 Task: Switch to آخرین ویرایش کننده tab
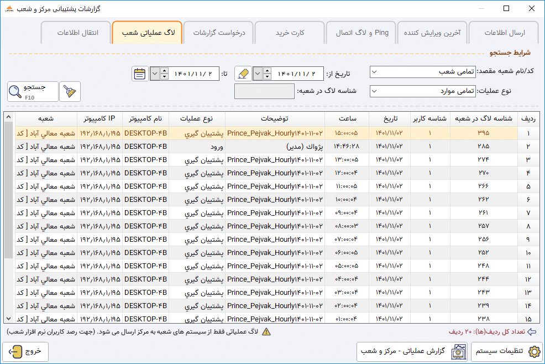[432, 33]
